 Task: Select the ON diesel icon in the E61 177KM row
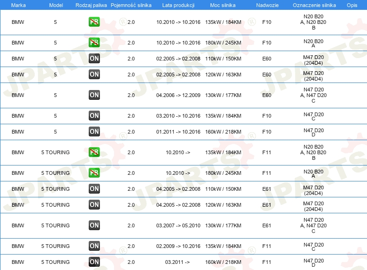click(x=94, y=225)
